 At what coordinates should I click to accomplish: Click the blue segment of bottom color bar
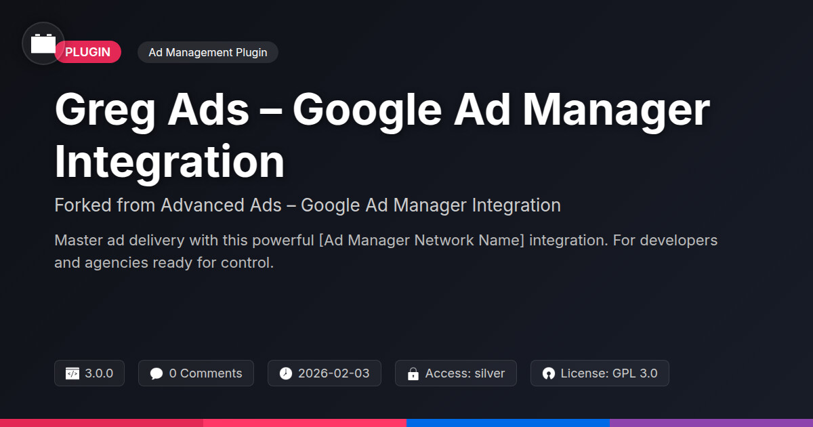508,422
